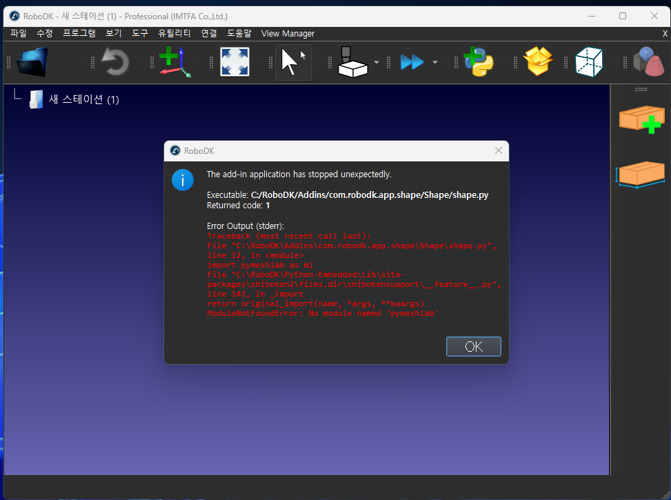Click the Open file folder icon
Viewport: 671px width, 500px height.
pos(32,63)
